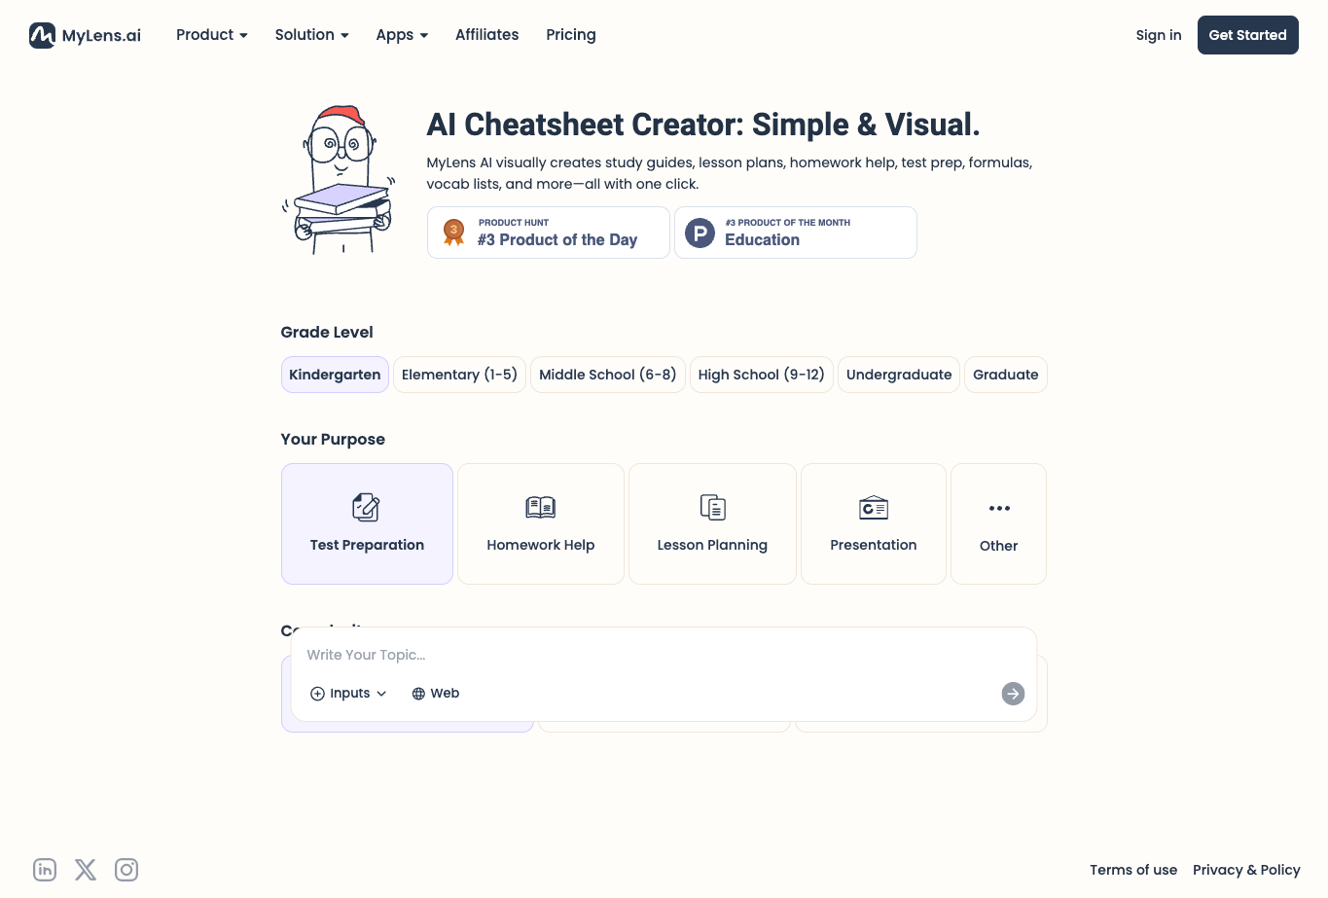This screenshot has width=1328, height=898.
Task: Click the Homework Help book icon
Action: coord(540,507)
